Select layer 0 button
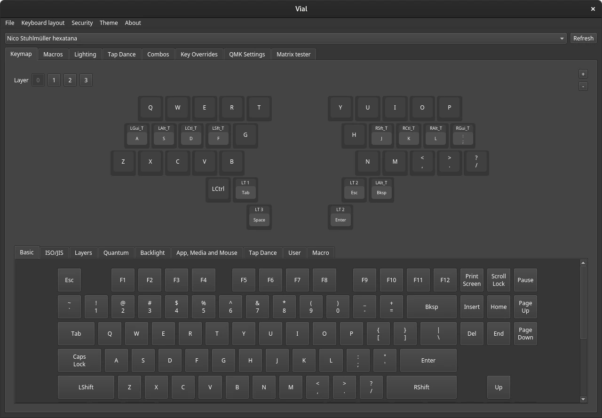Screen dimensions: 602x418 tap(38, 80)
